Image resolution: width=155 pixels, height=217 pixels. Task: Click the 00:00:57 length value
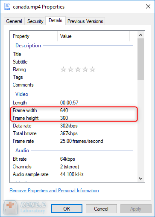[x=69, y=103]
